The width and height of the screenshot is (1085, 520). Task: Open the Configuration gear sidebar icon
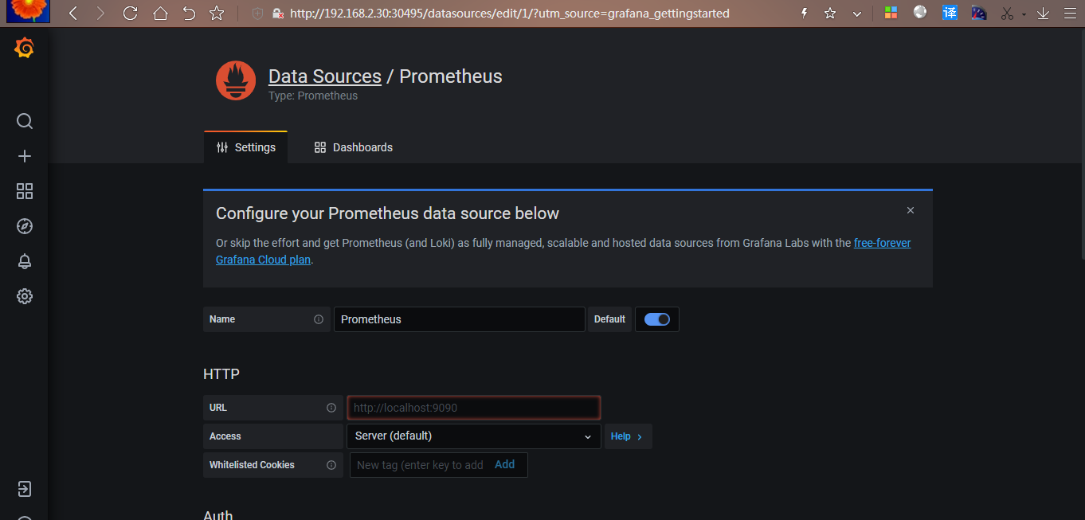click(x=25, y=296)
